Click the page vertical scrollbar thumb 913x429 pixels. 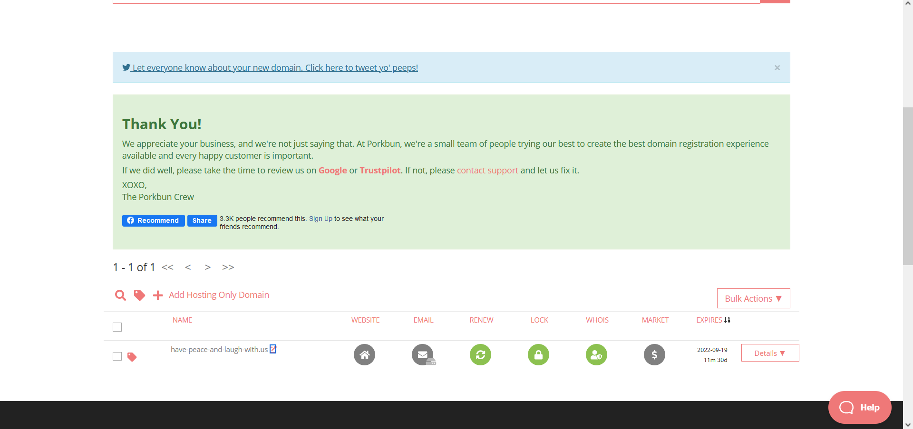[908, 186]
